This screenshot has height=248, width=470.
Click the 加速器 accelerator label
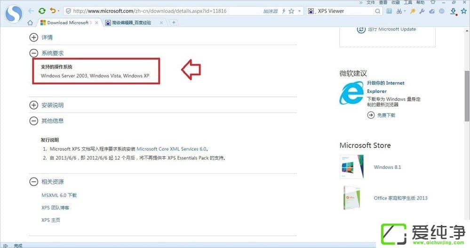271,11
